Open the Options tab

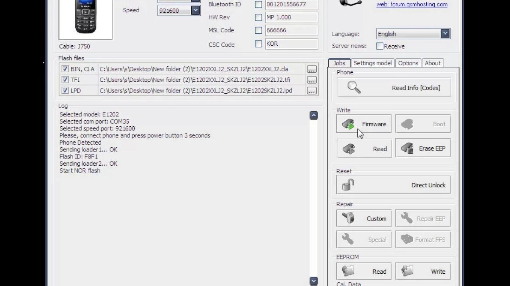tap(408, 63)
